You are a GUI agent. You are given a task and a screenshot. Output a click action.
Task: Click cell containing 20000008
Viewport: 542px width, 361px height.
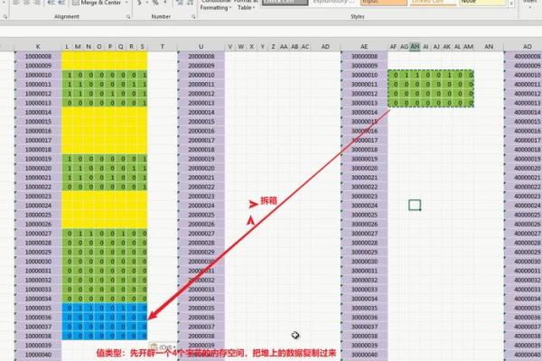click(201, 56)
